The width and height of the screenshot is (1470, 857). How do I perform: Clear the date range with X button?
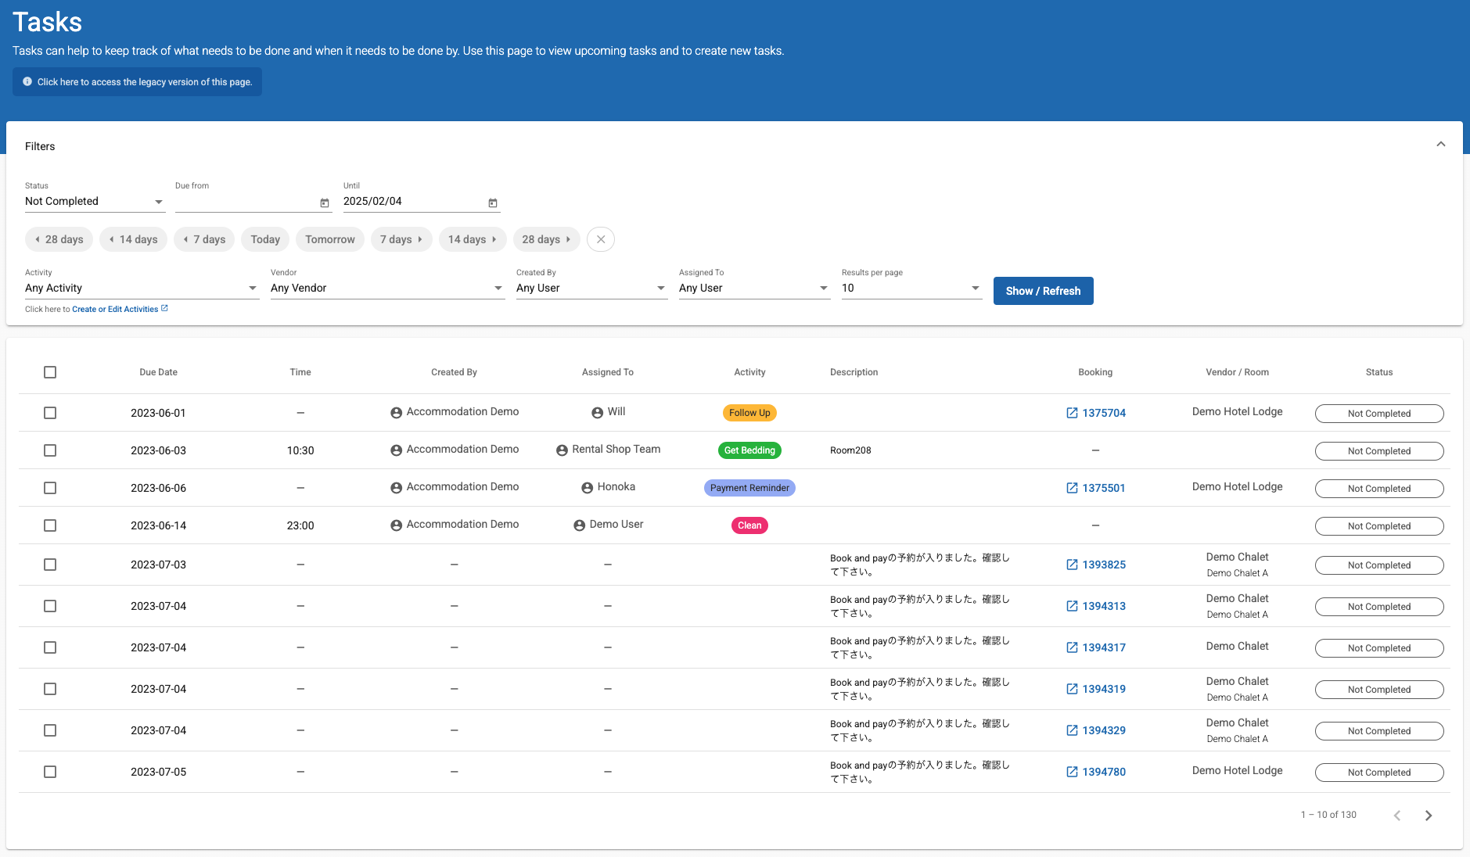(601, 239)
